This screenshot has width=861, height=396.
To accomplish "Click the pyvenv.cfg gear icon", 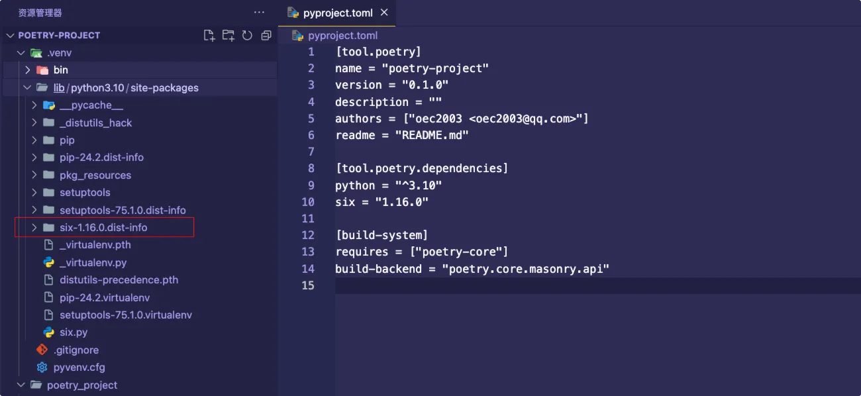I will point(42,367).
